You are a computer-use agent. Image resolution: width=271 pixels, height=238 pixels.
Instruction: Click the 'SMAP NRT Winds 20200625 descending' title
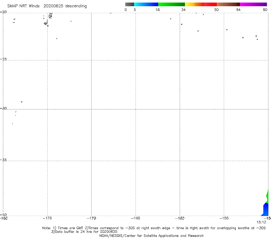tap(47, 6)
